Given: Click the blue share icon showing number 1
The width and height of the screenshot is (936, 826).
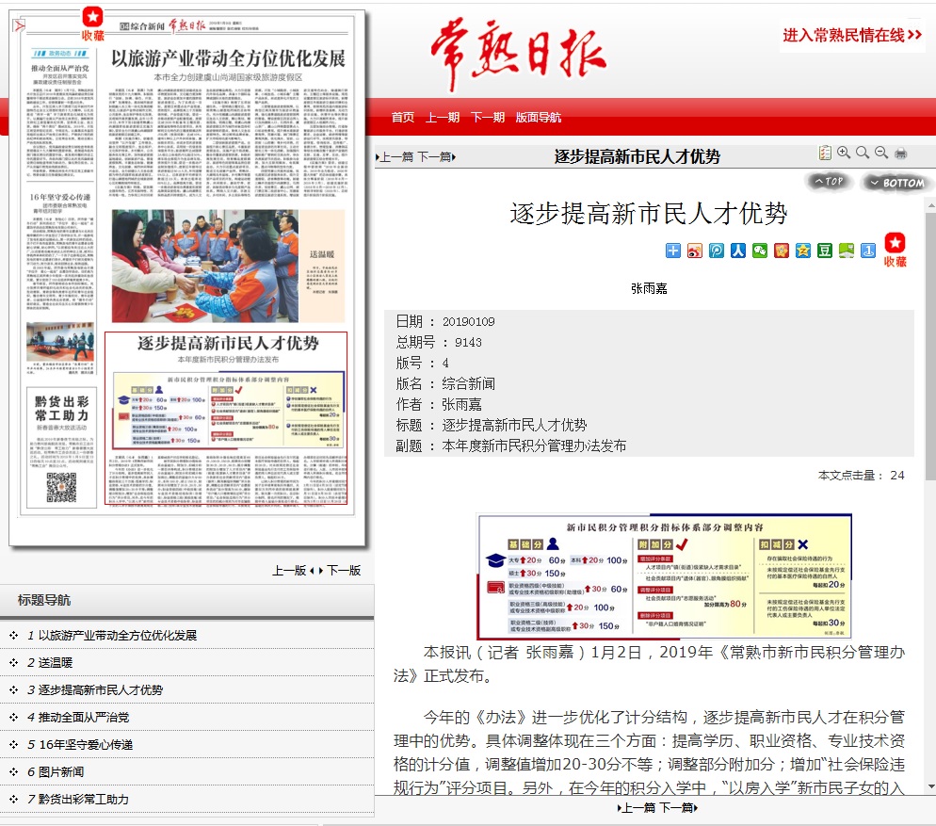Looking at the screenshot, I should click(x=868, y=251).
